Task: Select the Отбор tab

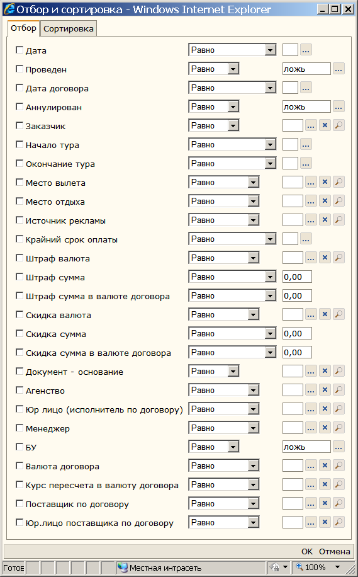Action: point(23,28)
